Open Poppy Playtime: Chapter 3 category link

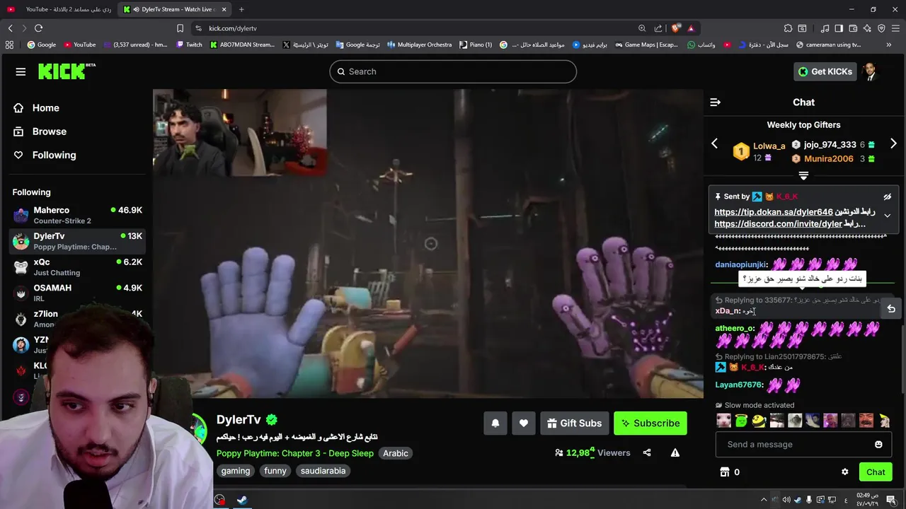pos(295,453)
